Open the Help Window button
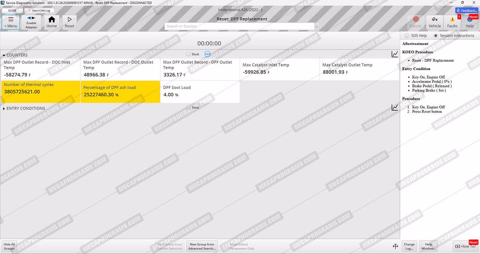The width and height of the screenshot is (480, 254). tap(428, 246)
